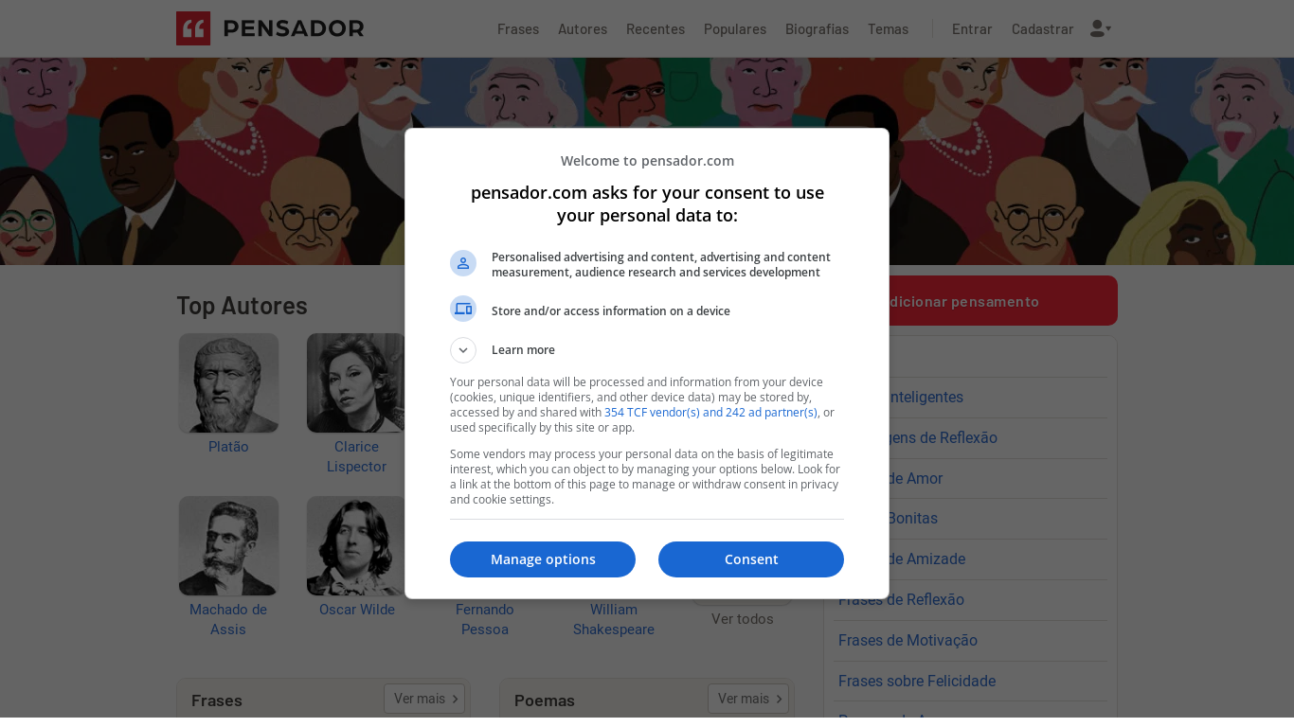This screenshot has width=1294, height=727.
Task: Open the 354 TCF vendors link
Action: coord(710,413)
